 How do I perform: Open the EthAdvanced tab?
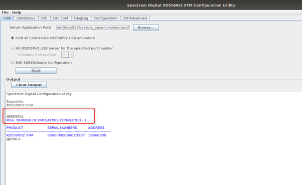click(135, 18)
